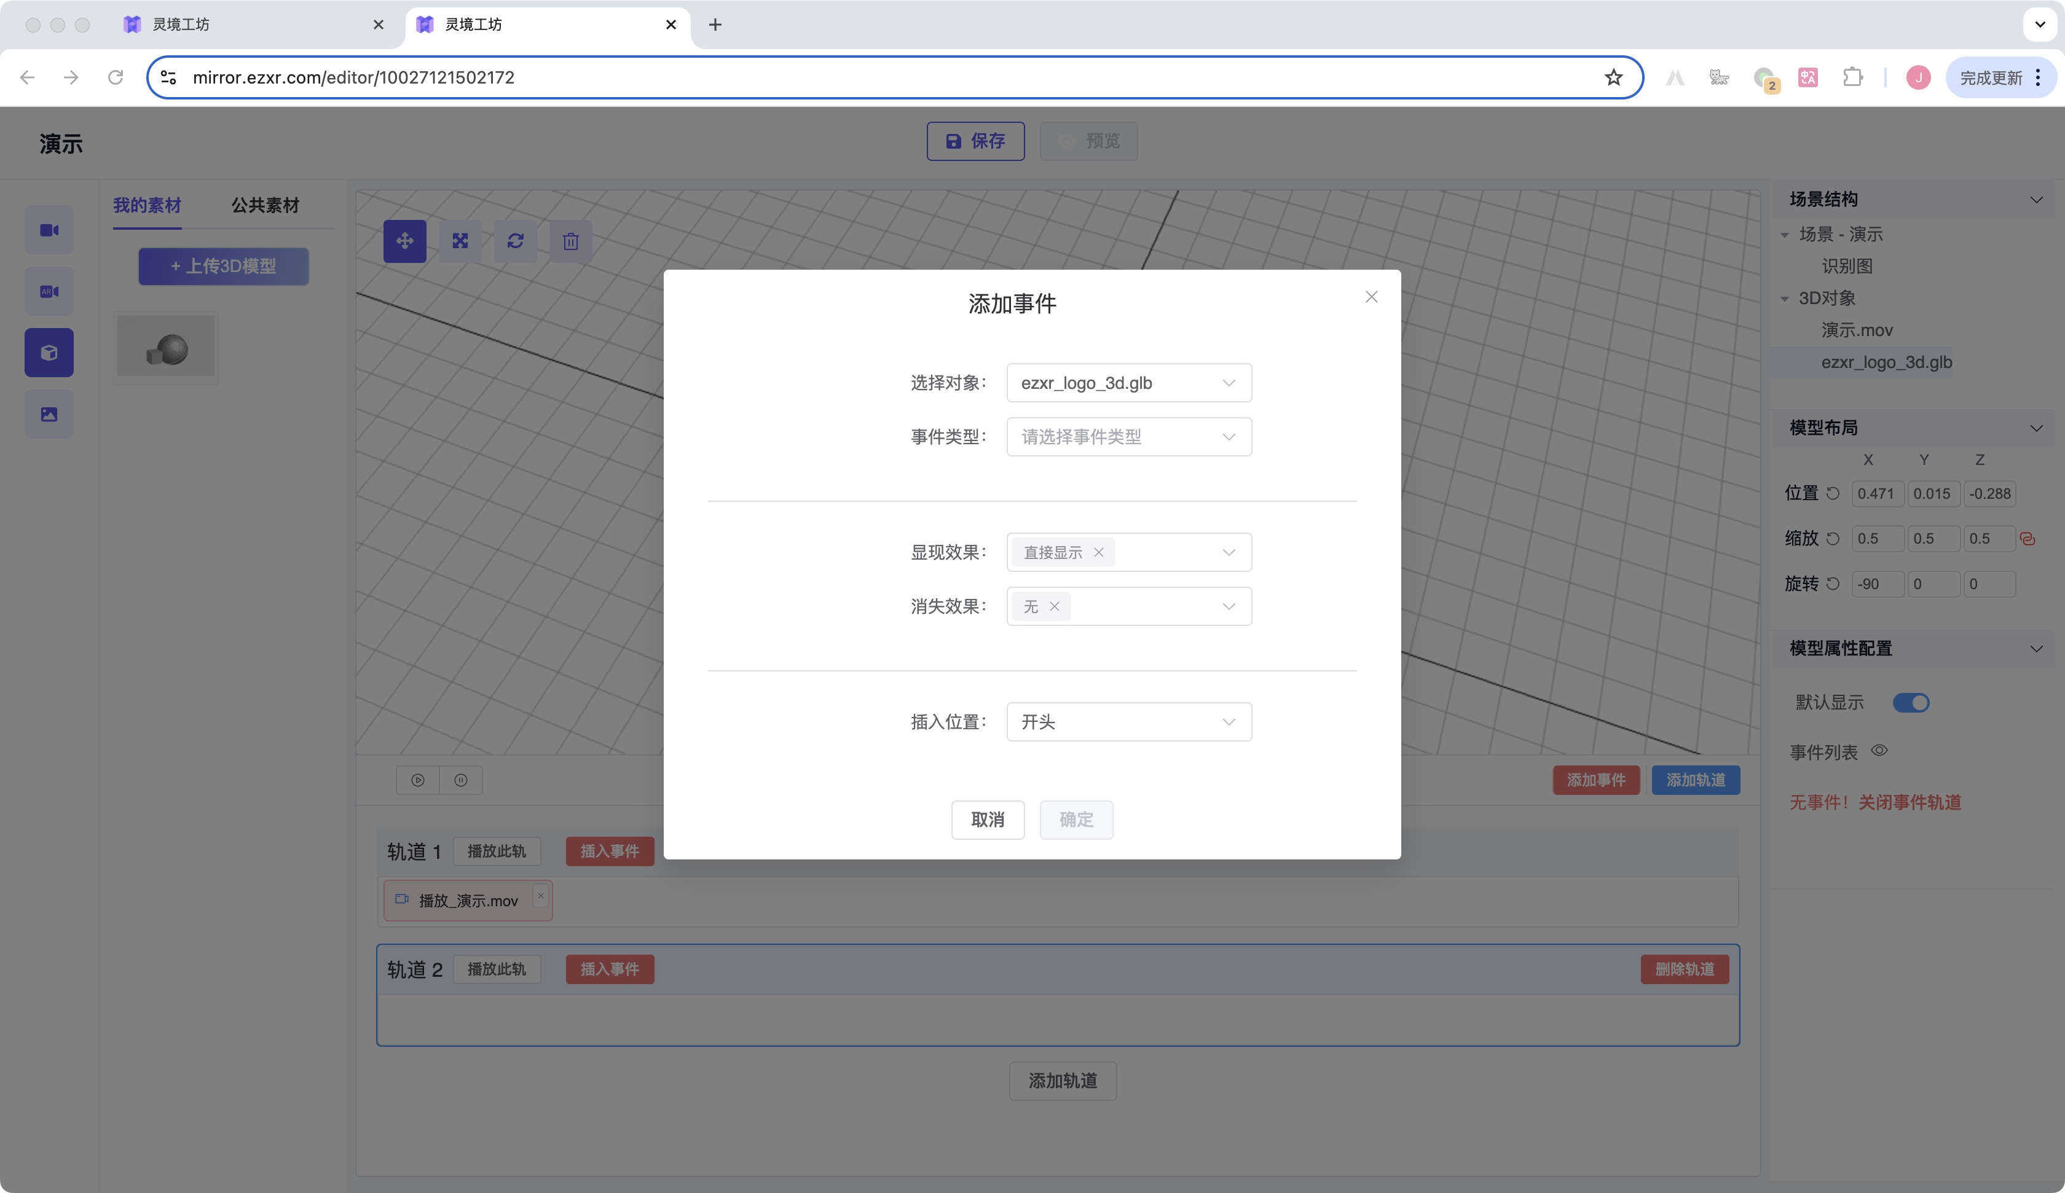Toggle 事件列表 eye visibility icon
Viewport: 2065px width, 1193px height.
point(1880,751)
